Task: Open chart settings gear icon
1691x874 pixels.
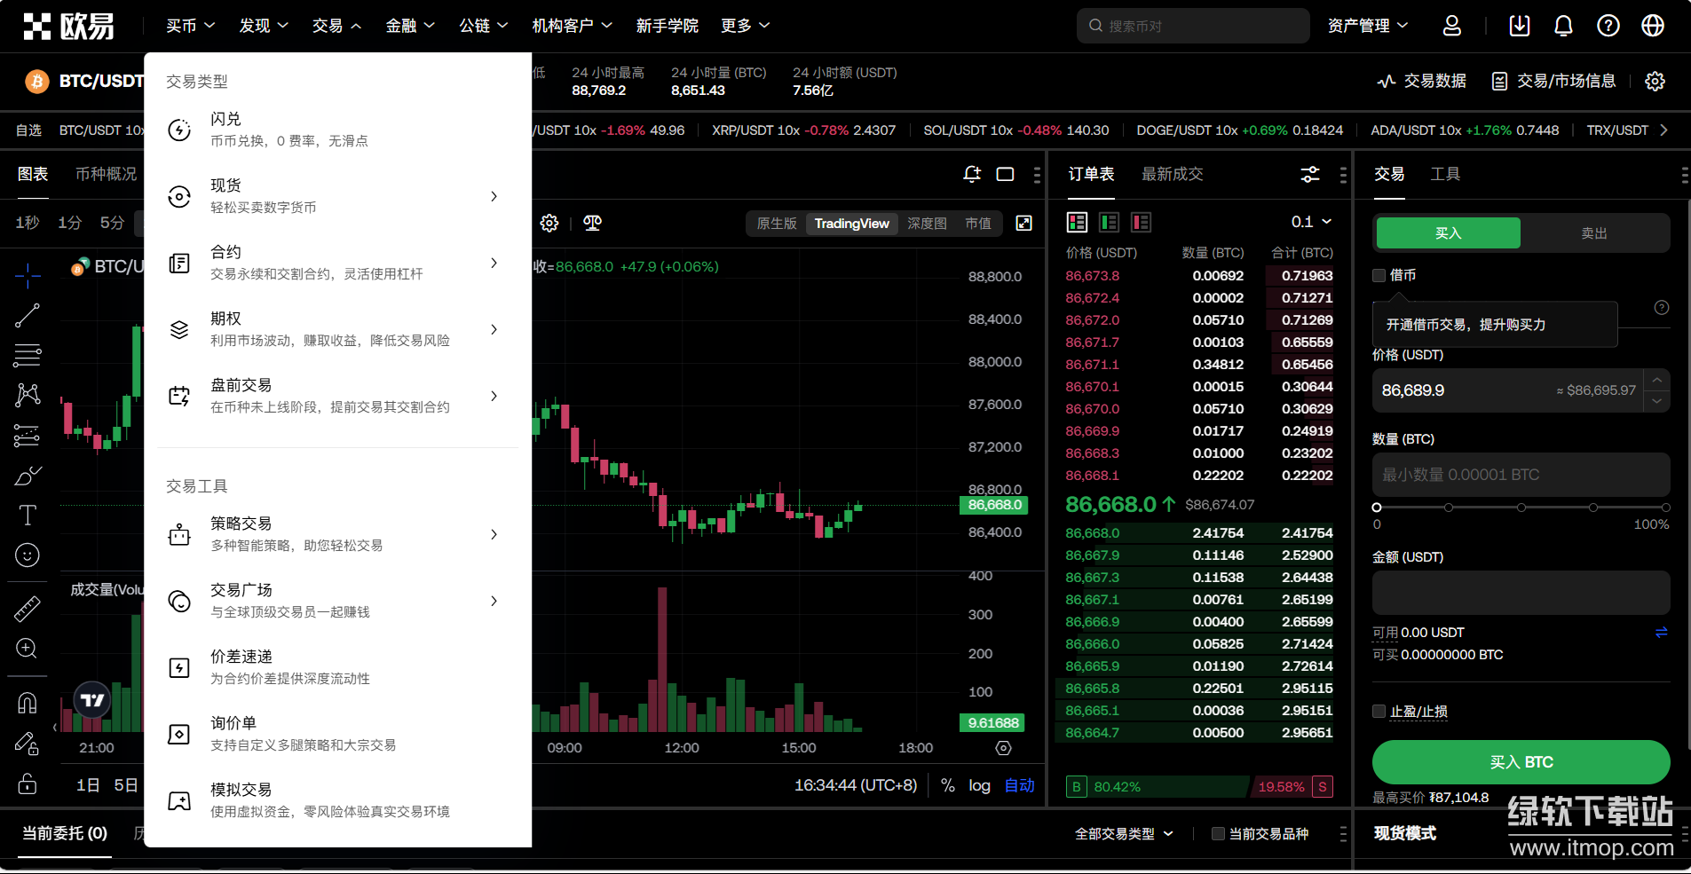Action: tap(549, 223)
